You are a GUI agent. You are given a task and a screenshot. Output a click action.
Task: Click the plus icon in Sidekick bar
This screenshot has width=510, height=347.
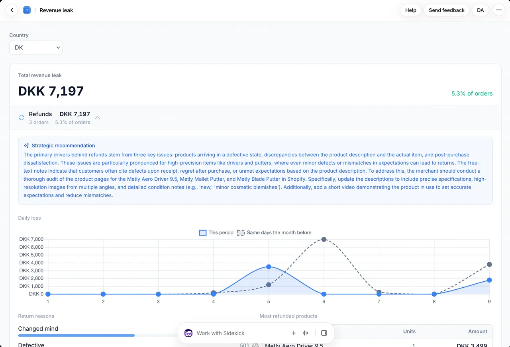pos(294,333)
